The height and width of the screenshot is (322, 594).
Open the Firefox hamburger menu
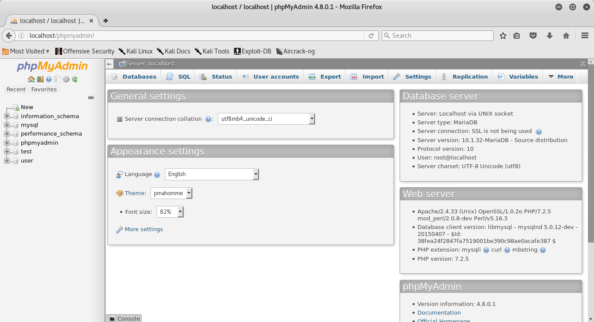tap(585, 36)
